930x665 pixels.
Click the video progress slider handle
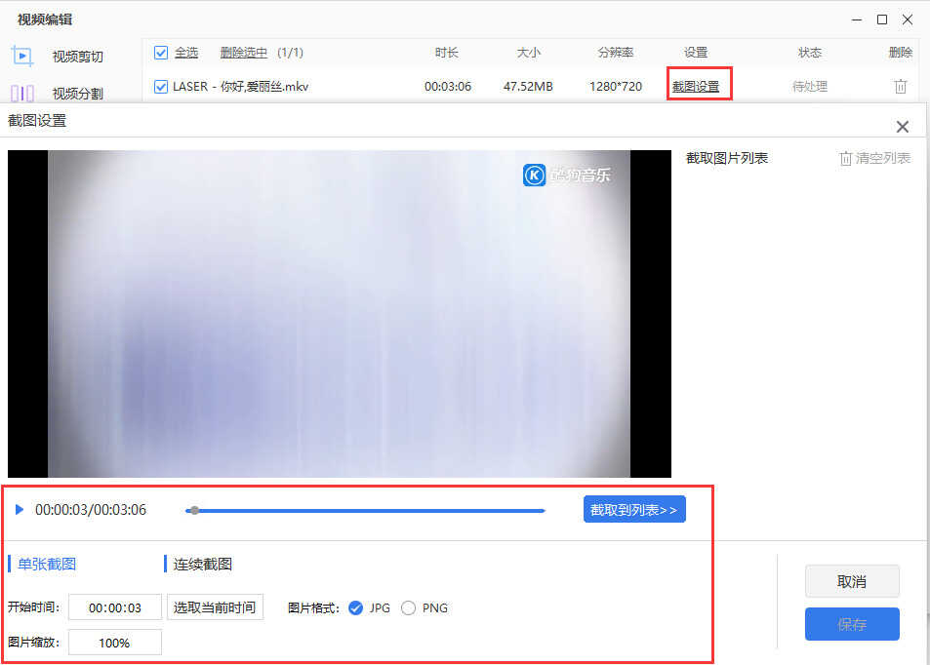pyautogui.click(x=195, y=510)
